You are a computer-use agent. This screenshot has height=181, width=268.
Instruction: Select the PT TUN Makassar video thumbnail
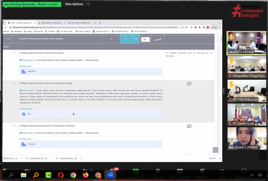[247, 90]
